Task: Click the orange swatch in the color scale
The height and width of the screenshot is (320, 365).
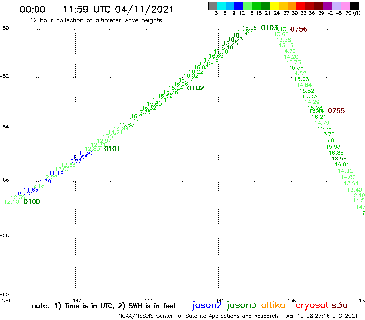Action: pos(292,6)
